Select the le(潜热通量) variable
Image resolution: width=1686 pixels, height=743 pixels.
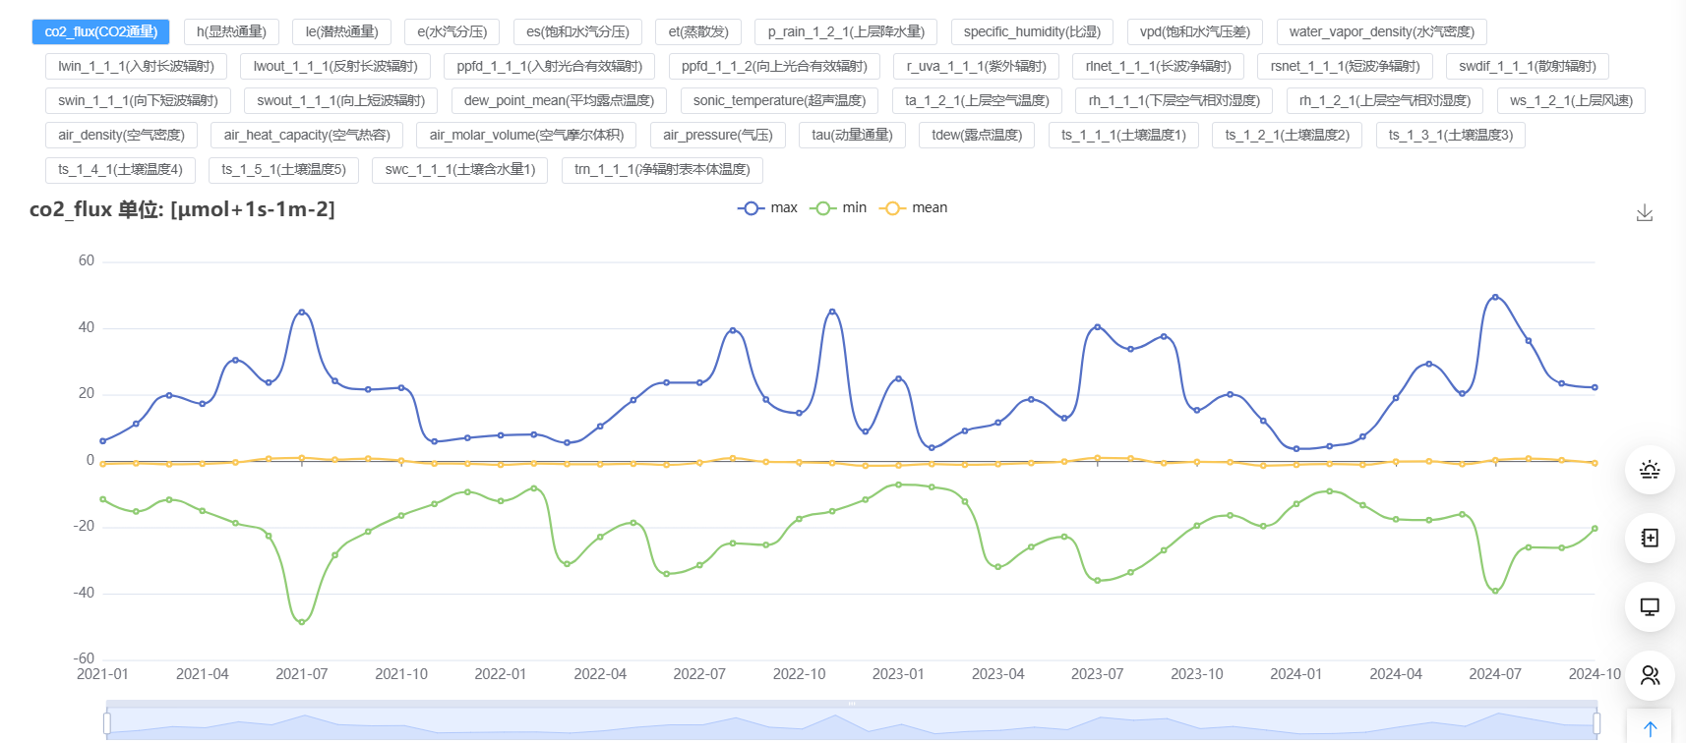(341, 31)
